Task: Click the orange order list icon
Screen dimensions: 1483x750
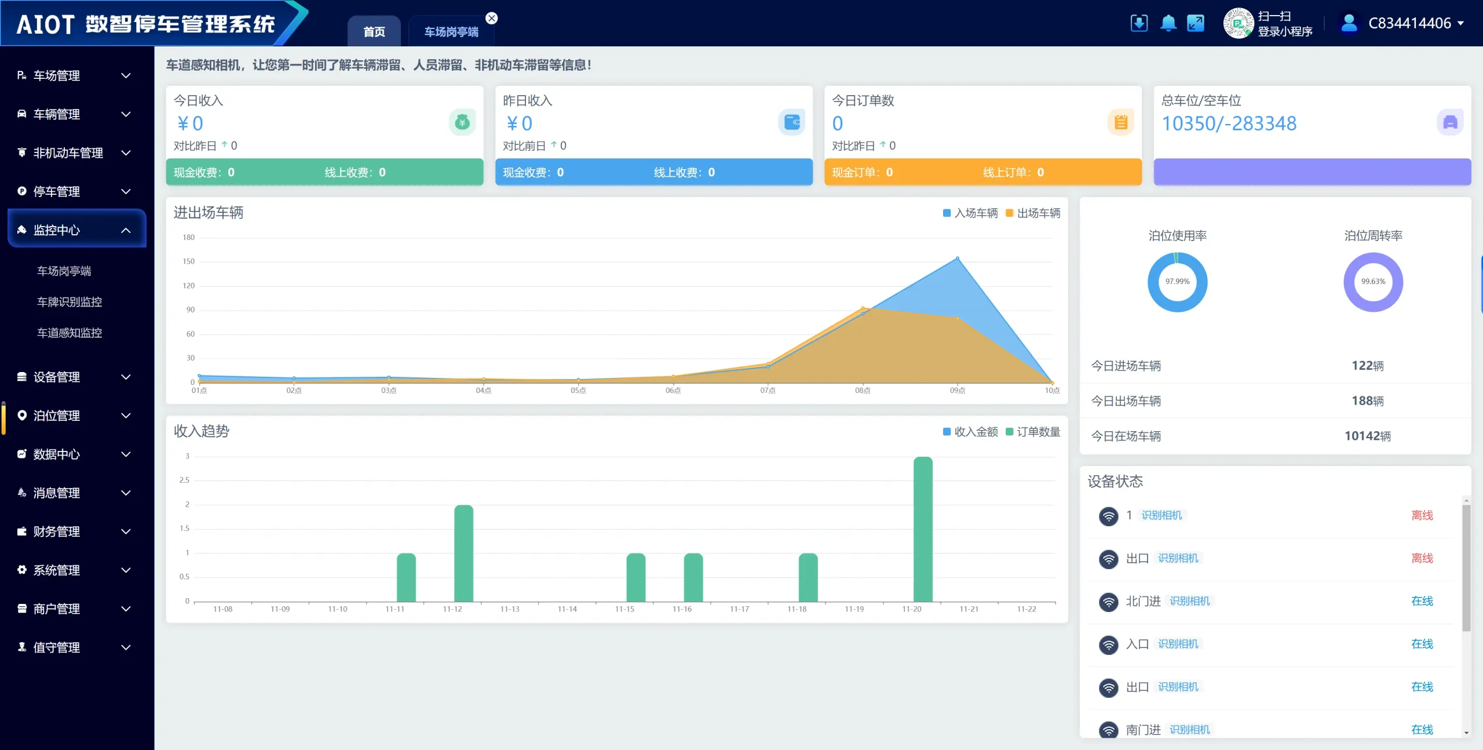Action: (x=1121, y=122)
